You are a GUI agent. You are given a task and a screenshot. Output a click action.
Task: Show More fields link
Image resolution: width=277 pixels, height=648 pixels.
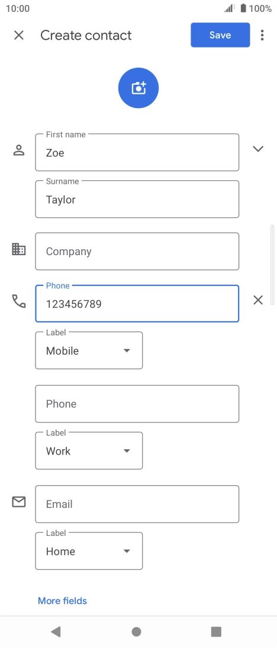[x=62, y=601]
